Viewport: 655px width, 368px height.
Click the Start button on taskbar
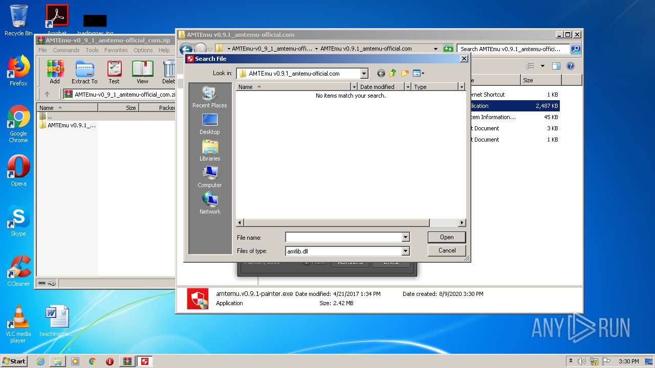click(x=14, y=361)
